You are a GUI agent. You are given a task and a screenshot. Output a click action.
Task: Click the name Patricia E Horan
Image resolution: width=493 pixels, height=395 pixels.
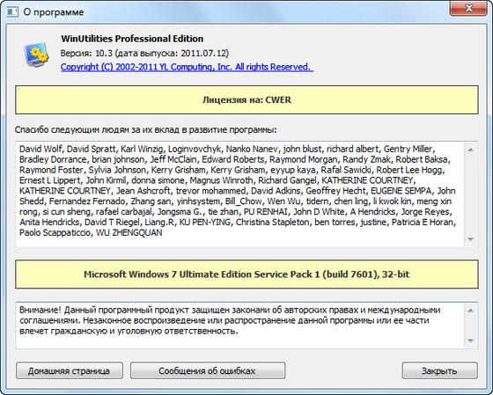(423, 223)
